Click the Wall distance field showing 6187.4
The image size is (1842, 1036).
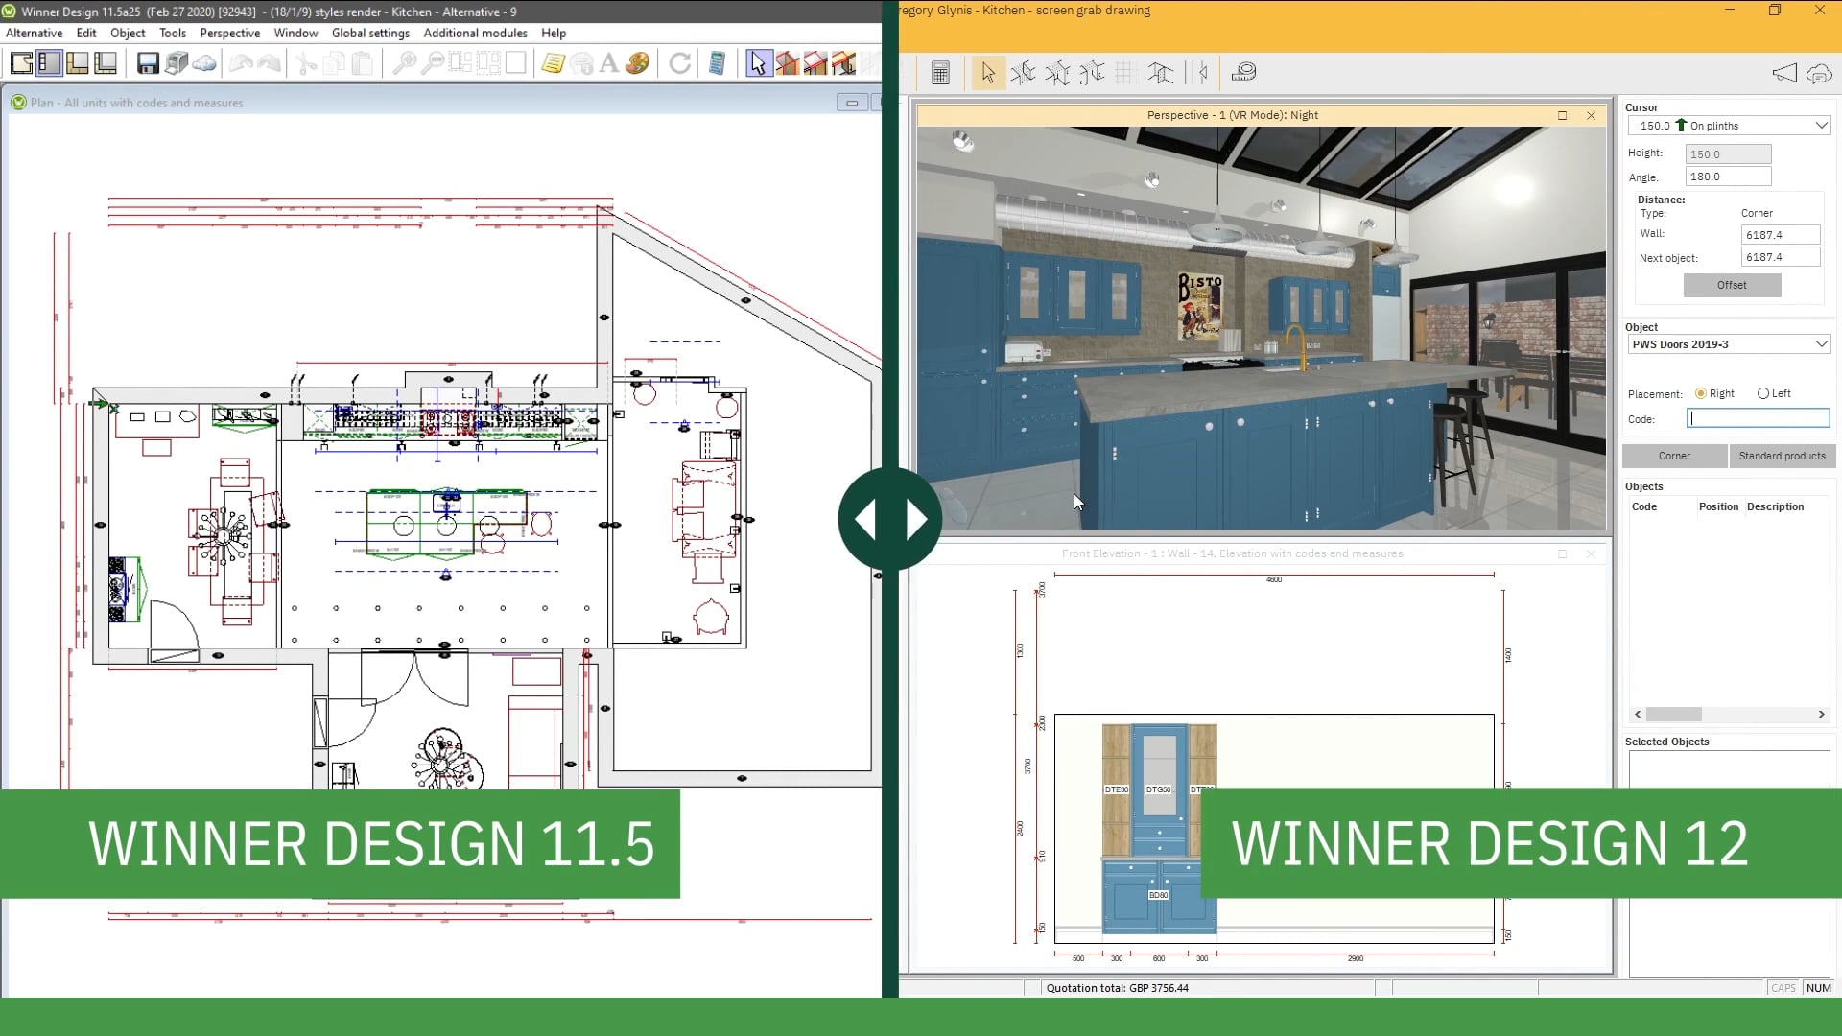pyautogui.click(x=1781, y=235)
